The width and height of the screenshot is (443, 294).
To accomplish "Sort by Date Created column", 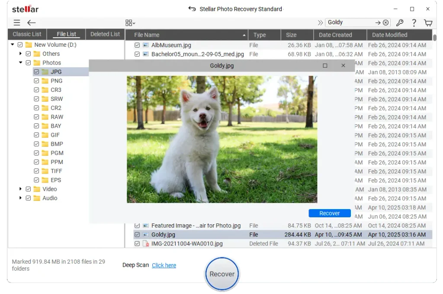I will coord(340,35).
